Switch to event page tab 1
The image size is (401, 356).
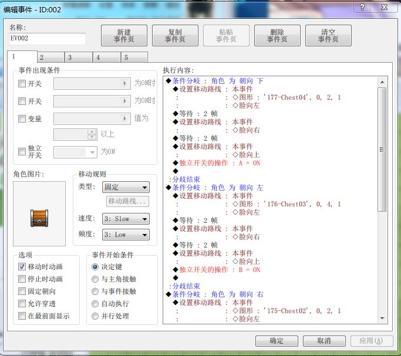tap(22, 56)
